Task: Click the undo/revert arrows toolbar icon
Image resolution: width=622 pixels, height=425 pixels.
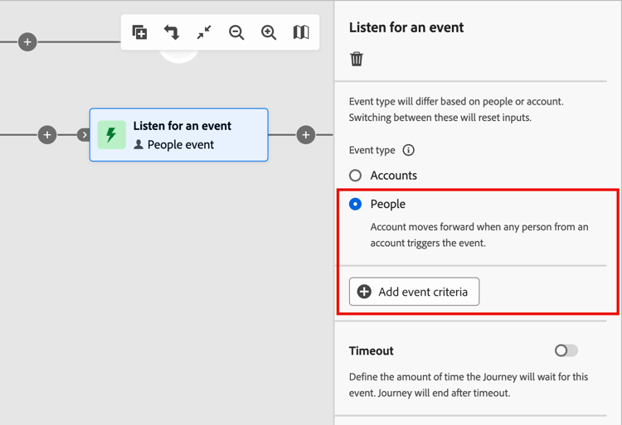Action: pos(172,32)
